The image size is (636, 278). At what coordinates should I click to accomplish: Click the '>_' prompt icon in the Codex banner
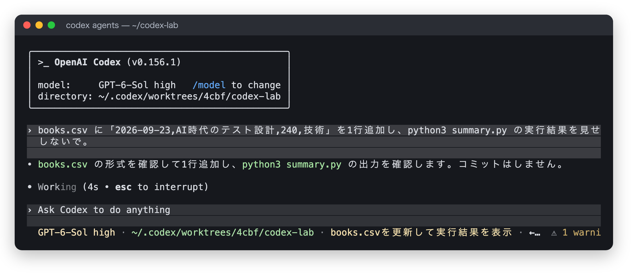pyautogui.click(x=43, y=63)
